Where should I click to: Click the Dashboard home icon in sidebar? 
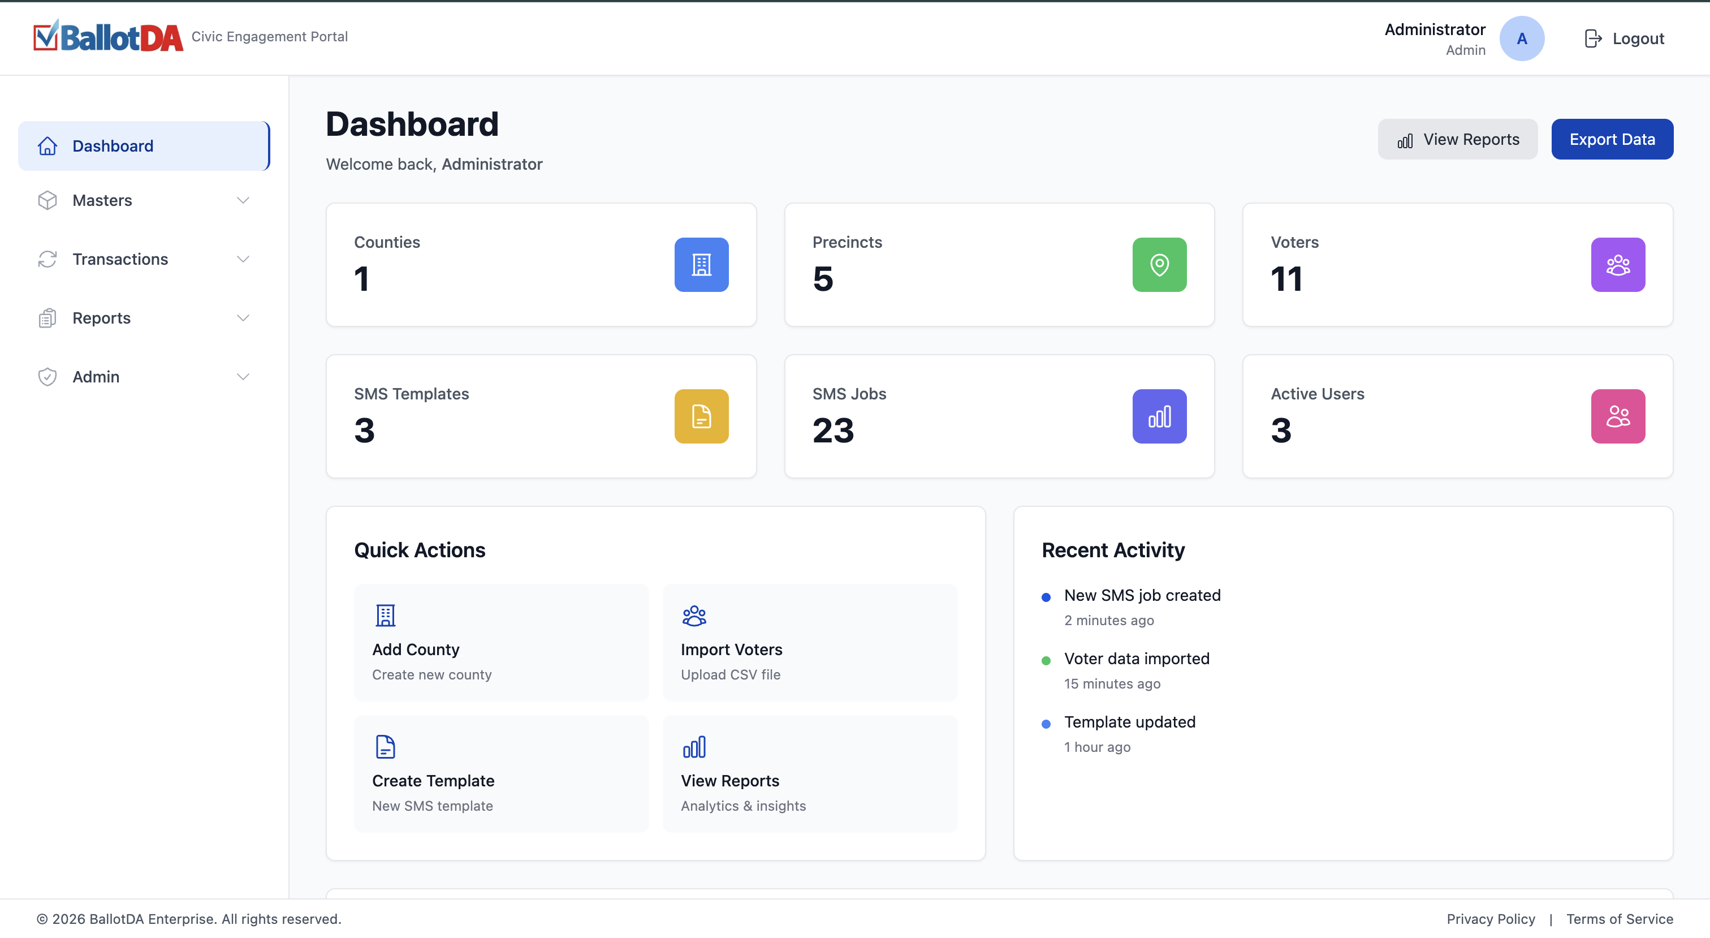pos(47,146)
